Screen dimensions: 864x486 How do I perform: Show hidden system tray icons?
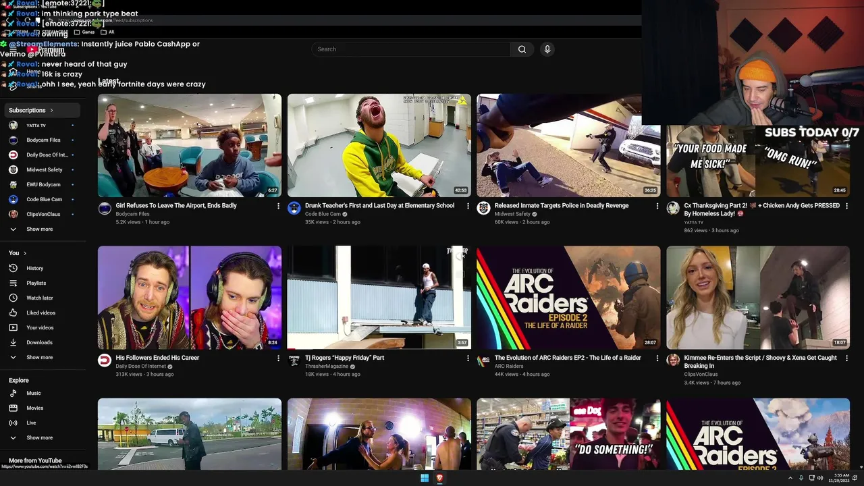790,478
